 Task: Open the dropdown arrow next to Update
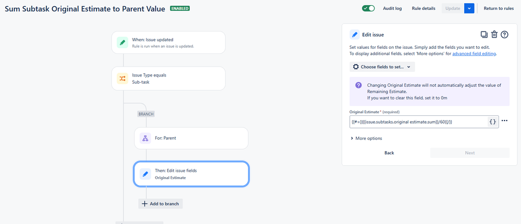pos(470,8)
